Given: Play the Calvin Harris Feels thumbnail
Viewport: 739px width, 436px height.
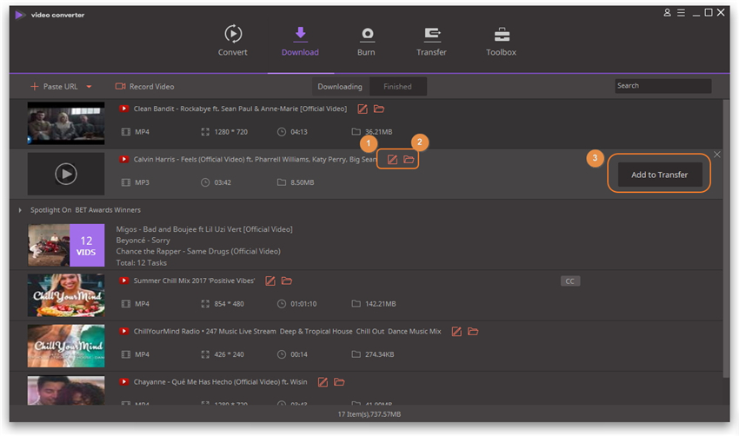Looking at the screenshot, I should [66, 174].
